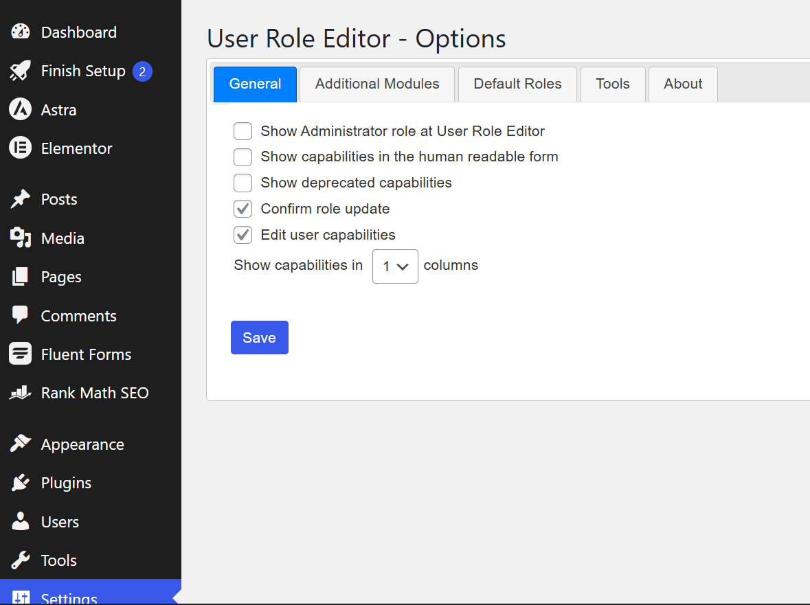
Task: Click the Settings sliders icon
Action: [21, 597]
